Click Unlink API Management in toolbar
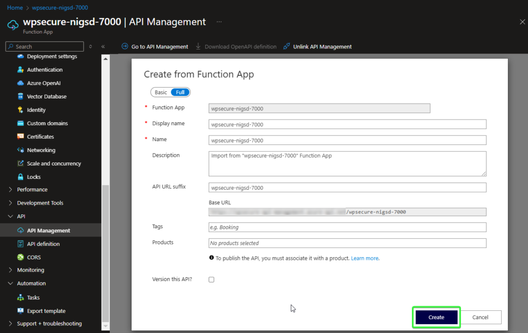 [x=318, y=46]
